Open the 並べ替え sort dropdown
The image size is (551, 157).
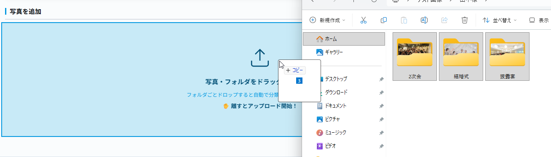[500, 20]
